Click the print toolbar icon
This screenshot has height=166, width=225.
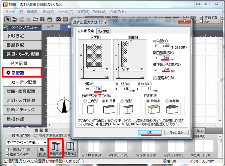50,18
